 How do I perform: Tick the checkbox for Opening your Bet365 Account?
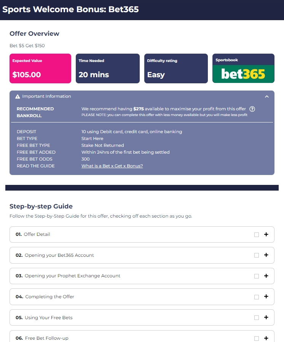(256, 255)
